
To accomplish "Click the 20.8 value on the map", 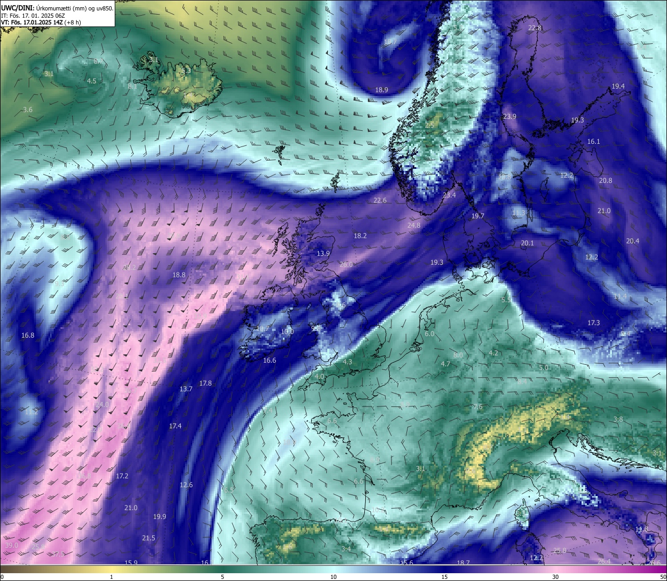I will click(x=606, y=181).
